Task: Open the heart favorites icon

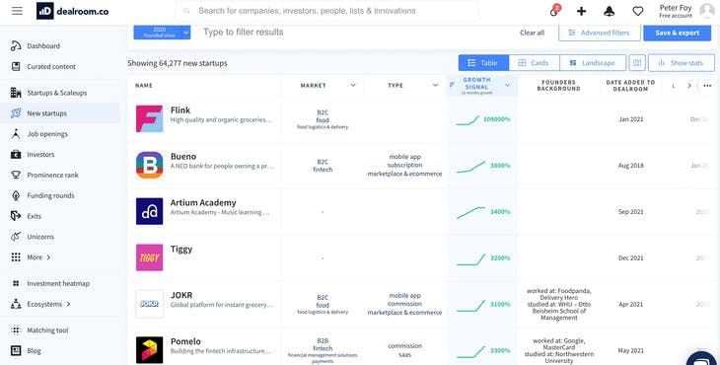Action: point(638,11)
